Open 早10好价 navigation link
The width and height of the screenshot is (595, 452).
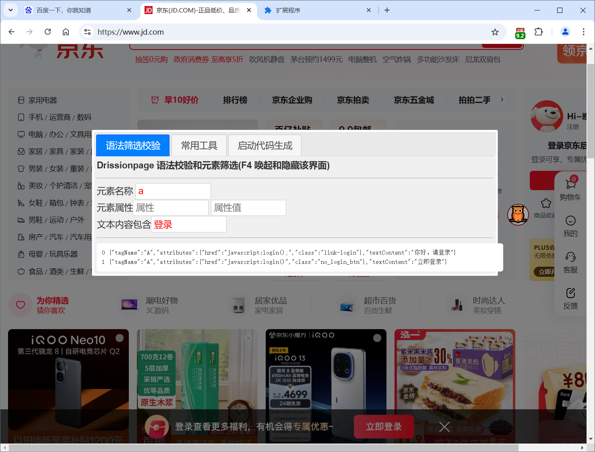click(175, 100)
